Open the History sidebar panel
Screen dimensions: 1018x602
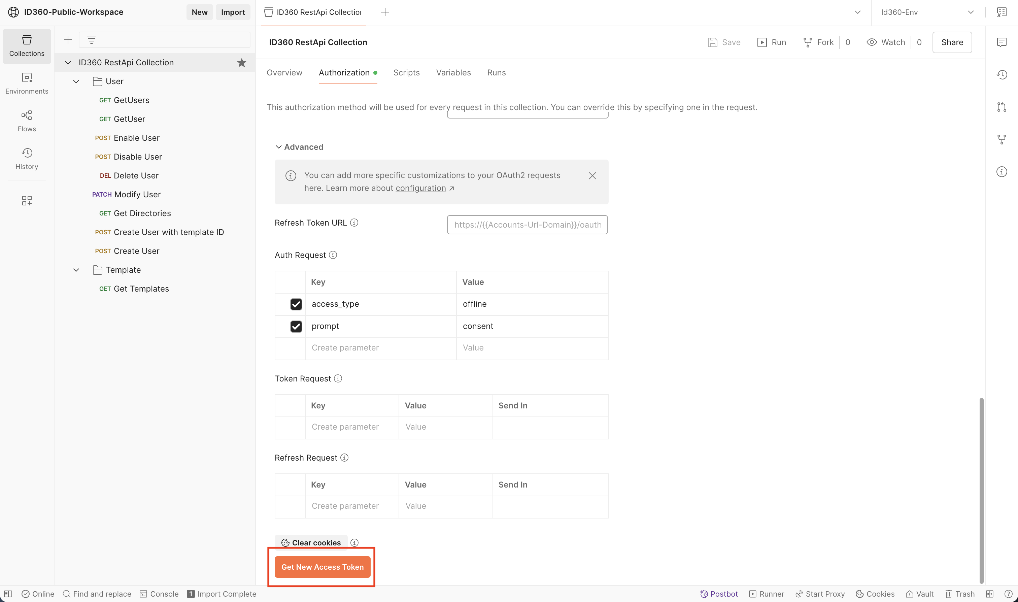click(27, 159)
